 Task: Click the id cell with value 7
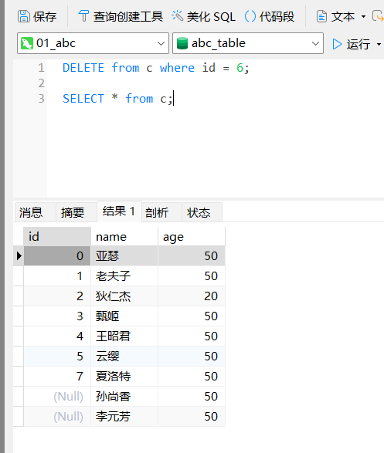[57, 377]
